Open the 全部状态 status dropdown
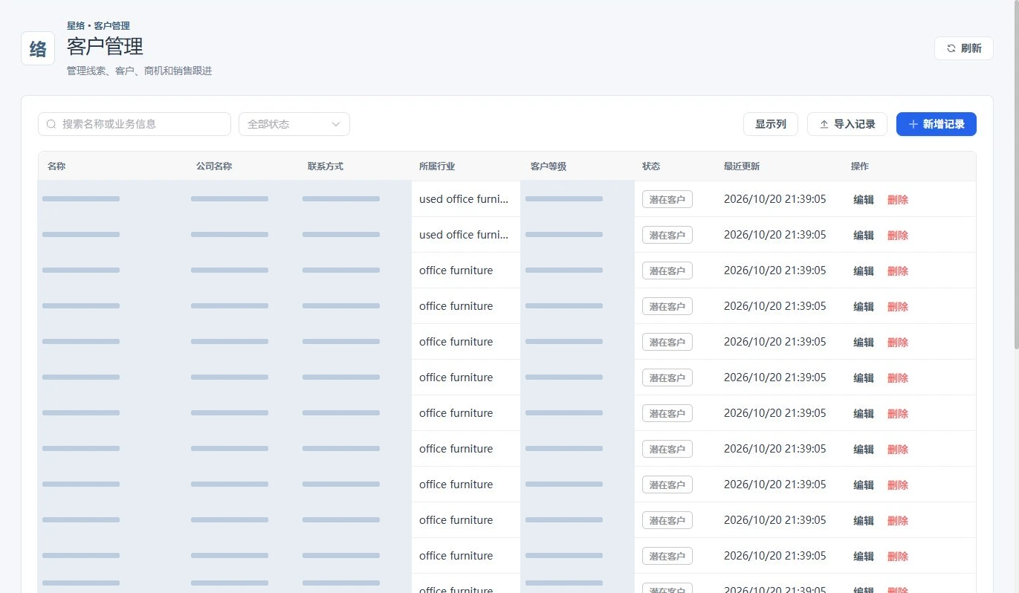1019x593 pixels. 294,124
